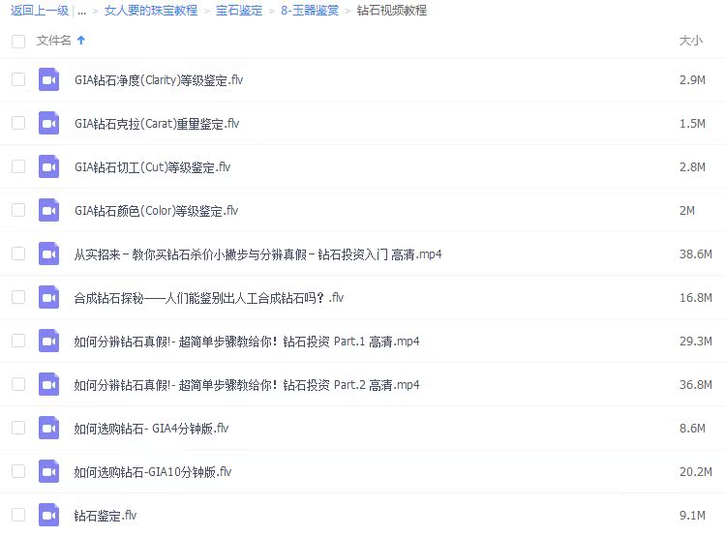726x536 pixels.
Task: Click size value 20.2M
Action: click(x=695, y=472)
